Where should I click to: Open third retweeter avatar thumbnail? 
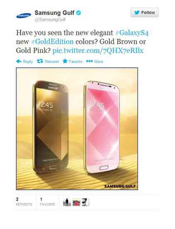(x=86, y=202)
